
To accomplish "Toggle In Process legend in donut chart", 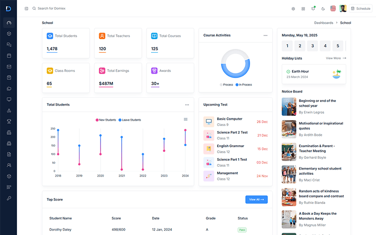I will coord(243,85).
